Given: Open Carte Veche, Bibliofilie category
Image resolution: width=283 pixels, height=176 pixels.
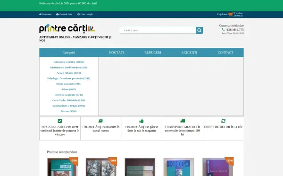Looking at the screenshot, I should coord(69,100).
